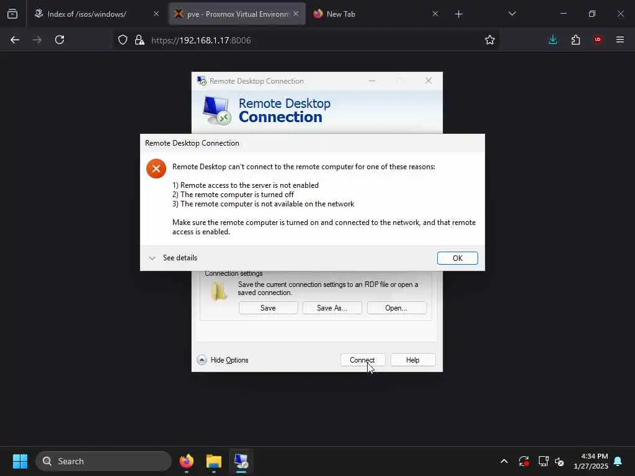Image resolution: width=635 pixels, height=476 pixels.
Task: Go forward one page in Firefox
Action: pyautogui.click(x=37, y=40)
